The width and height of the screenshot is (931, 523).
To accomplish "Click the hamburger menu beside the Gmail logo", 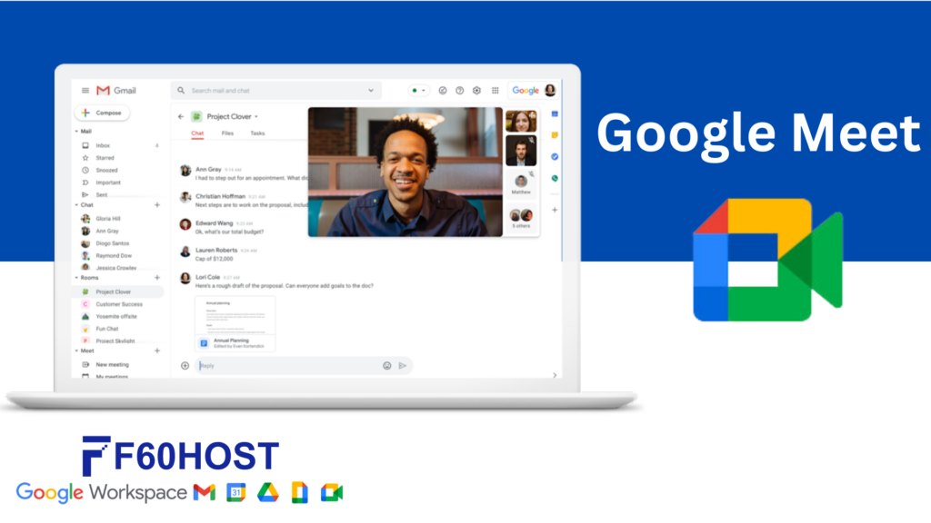I will point(85,90).
